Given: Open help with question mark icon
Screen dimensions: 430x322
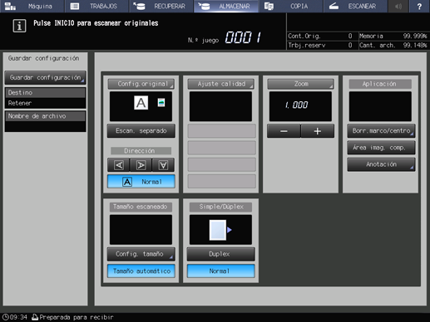Looking at the screenshot, I should click(419, 6).
